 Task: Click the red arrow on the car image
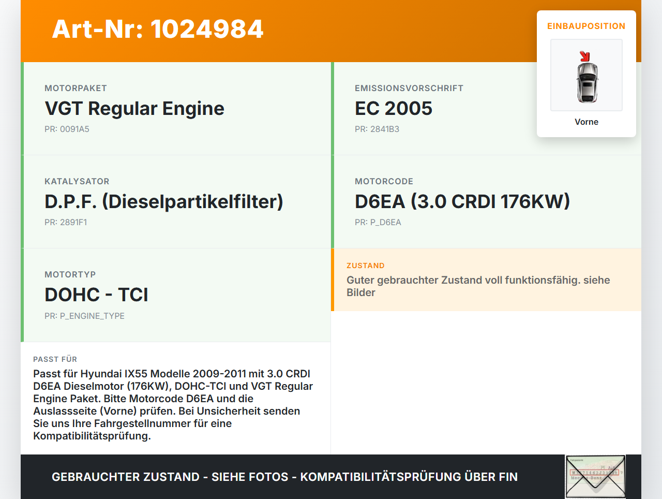(584, 56)
